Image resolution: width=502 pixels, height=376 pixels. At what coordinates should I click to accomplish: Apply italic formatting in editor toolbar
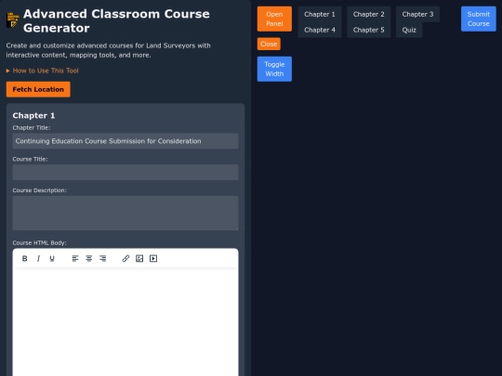click(38, 258)
